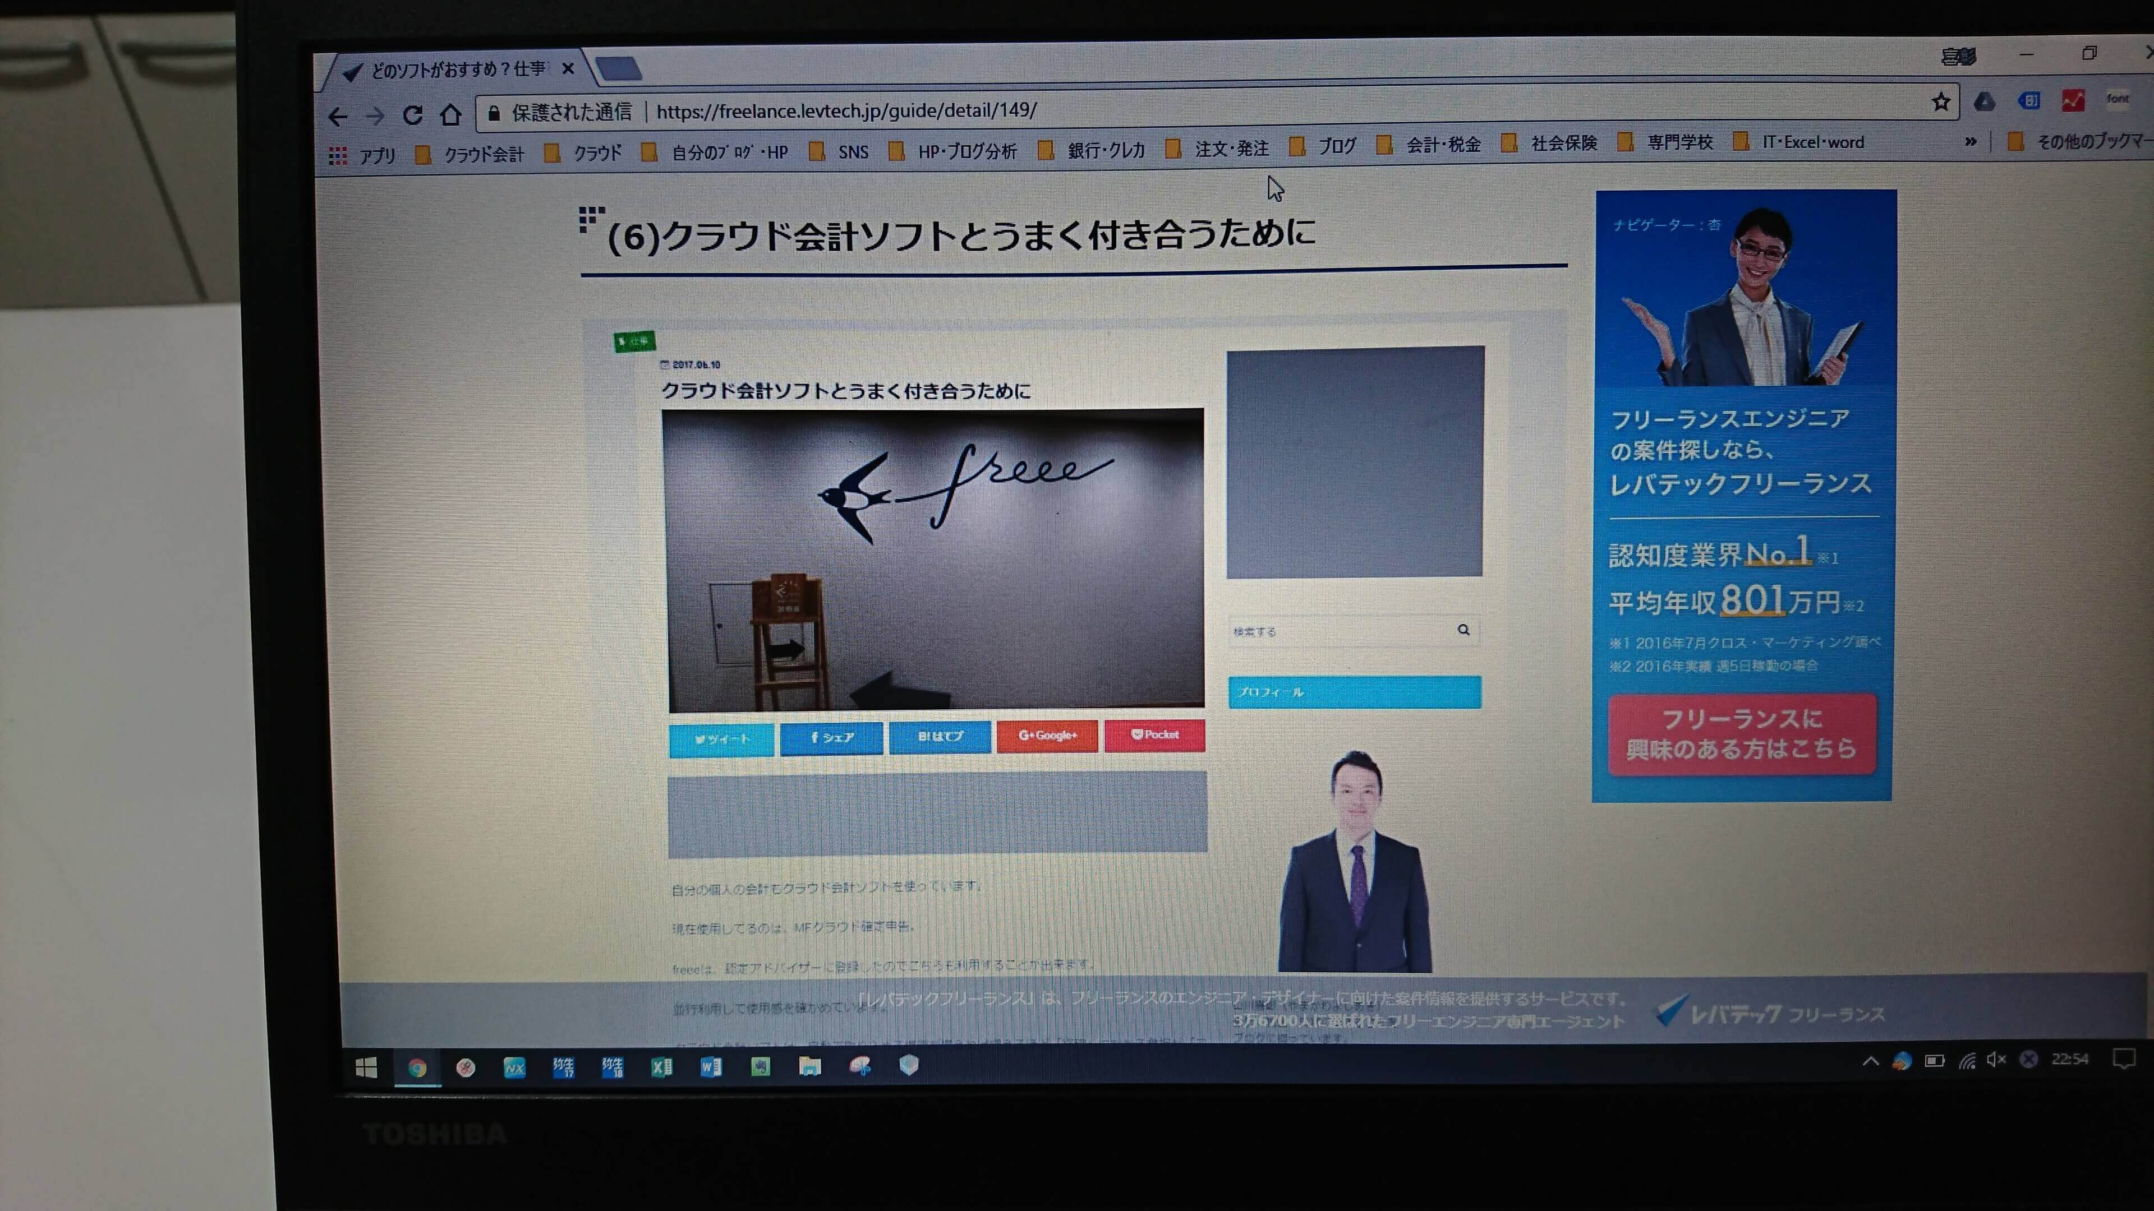Open the 注文・発注 bookmark folder
Image resolution: width=2154 pixels, height=1211 pixels.
(x=1217, y=149)
